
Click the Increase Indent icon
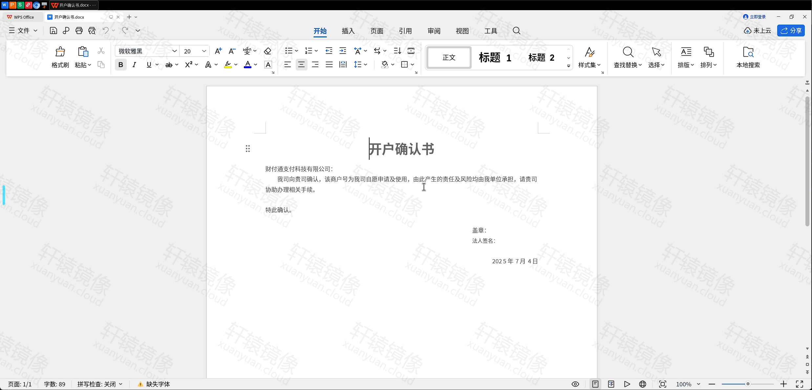(x=343, y=51)
